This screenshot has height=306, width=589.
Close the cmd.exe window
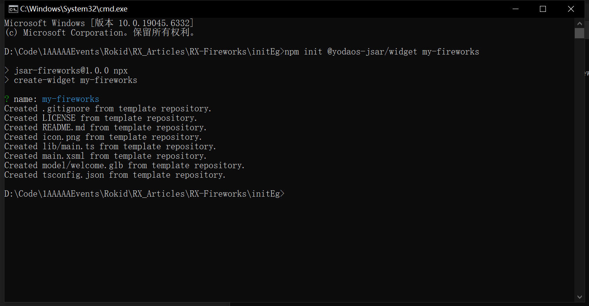571,9
